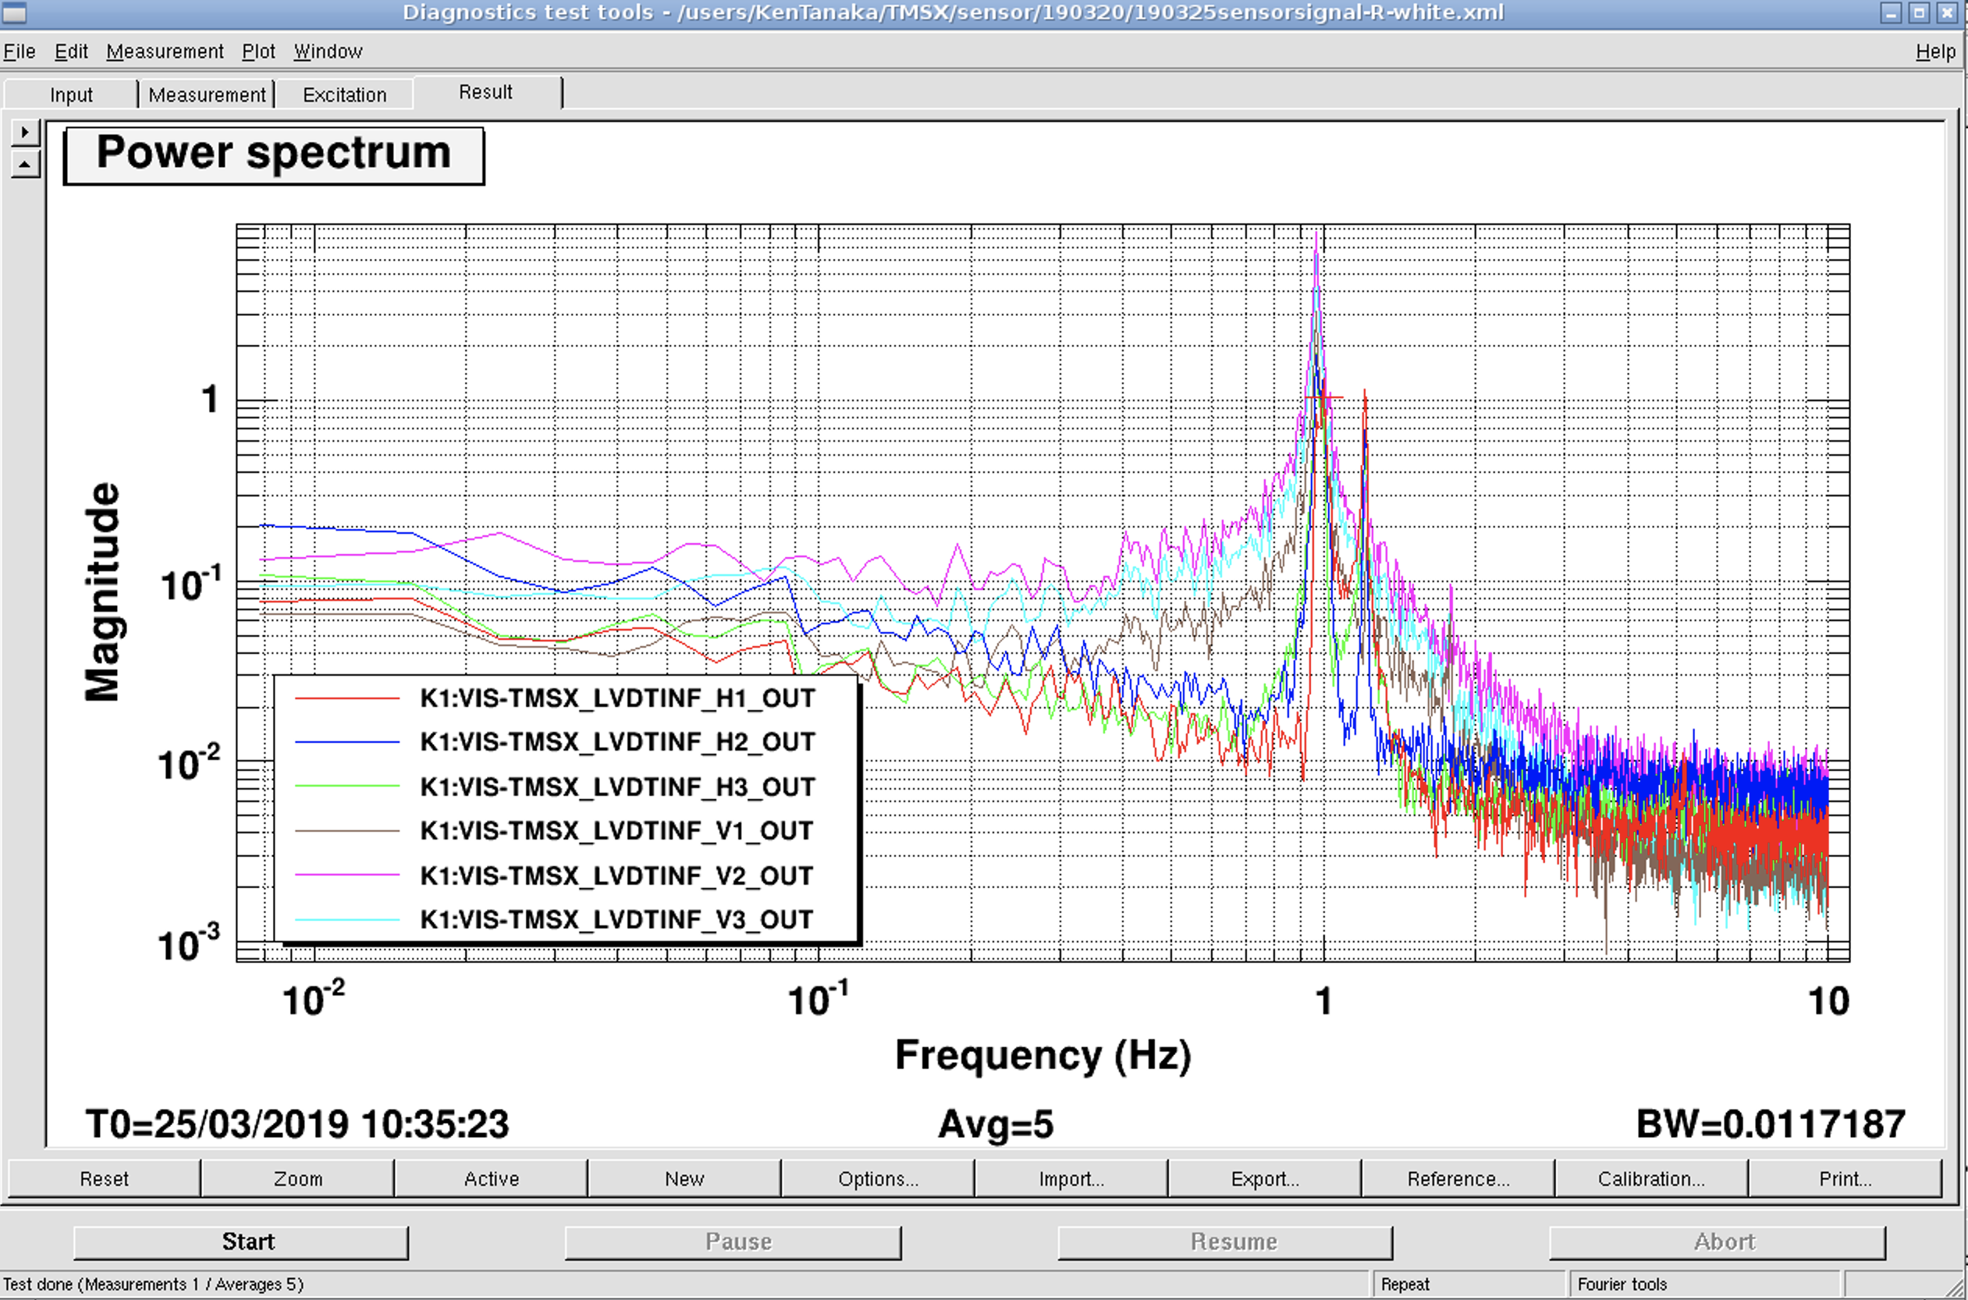The width and height of the screenshot is (1968, 1300).
Task: Click the New plot button
Action: 684,1178
